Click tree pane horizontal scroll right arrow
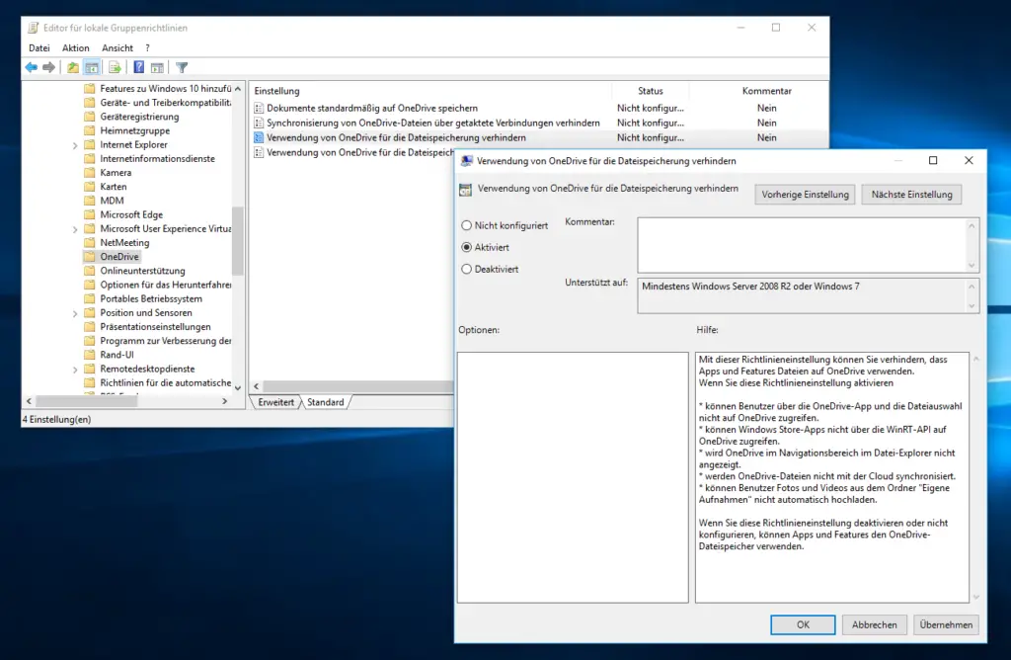 click(x=224, y=401)
